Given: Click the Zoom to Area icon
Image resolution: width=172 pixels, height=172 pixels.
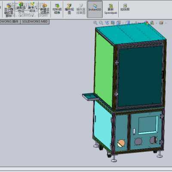Looking at the screenshot, I should click(x=101, y=23).
